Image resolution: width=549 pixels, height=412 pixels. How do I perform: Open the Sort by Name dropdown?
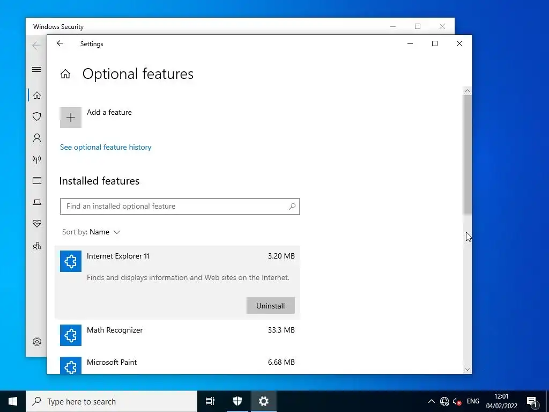click(x=91, y=232)
